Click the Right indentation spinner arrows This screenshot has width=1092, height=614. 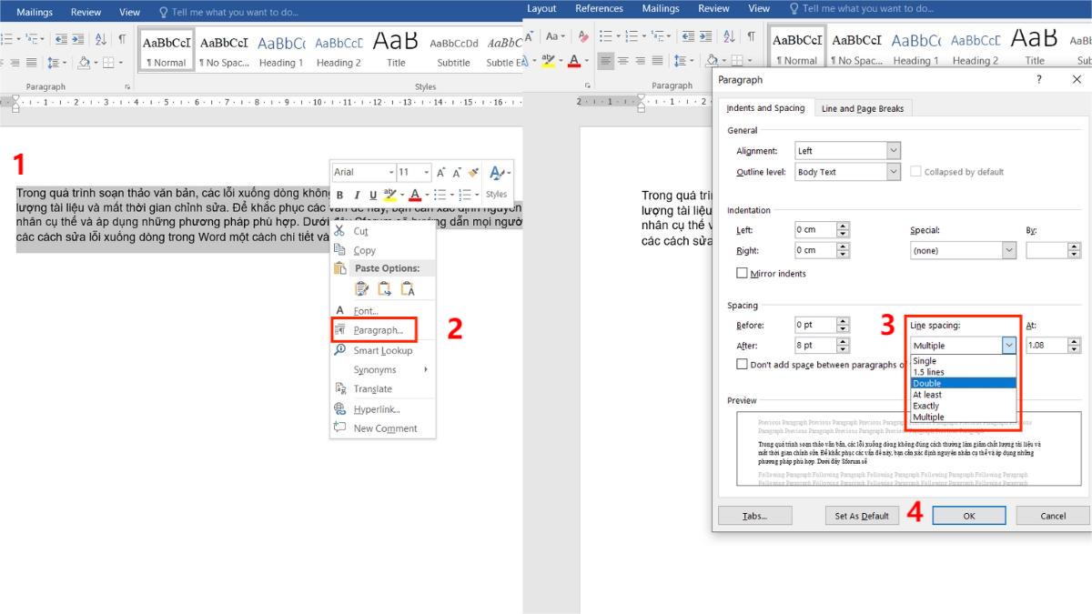[843, 250]
